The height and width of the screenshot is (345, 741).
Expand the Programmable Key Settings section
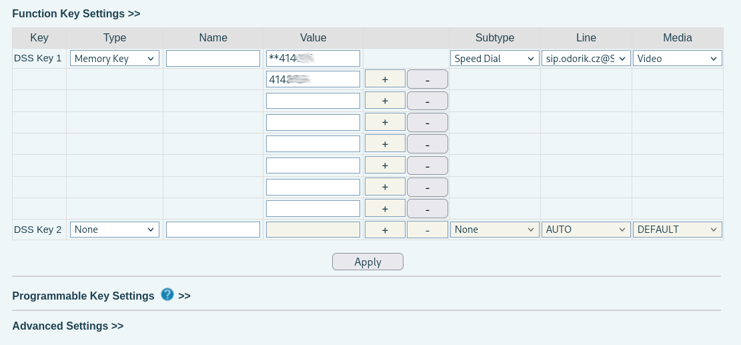coord(83,296)
